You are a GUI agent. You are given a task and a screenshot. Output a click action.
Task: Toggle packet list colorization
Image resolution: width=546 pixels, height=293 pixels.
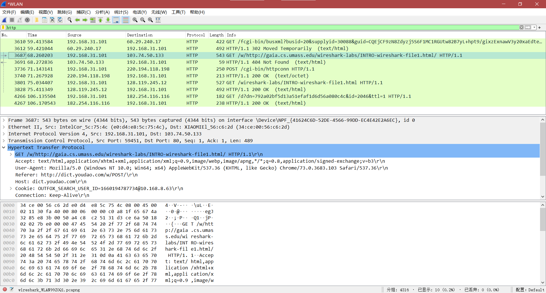click(125, 20)
